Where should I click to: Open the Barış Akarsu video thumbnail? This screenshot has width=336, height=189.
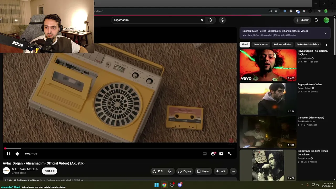tap(268, 165)
